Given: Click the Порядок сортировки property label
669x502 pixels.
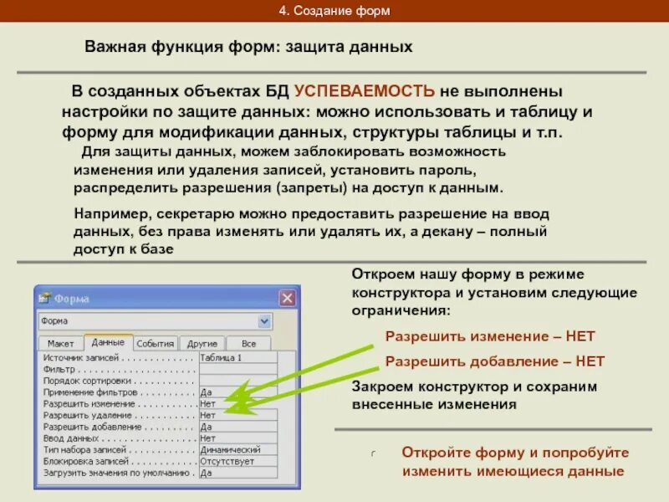Looking at the screenshot, I should (87, 381).
